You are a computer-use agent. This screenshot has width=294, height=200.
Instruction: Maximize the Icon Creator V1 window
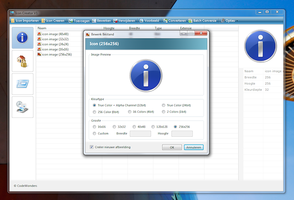pyautogui.click(x=267, y=12)
